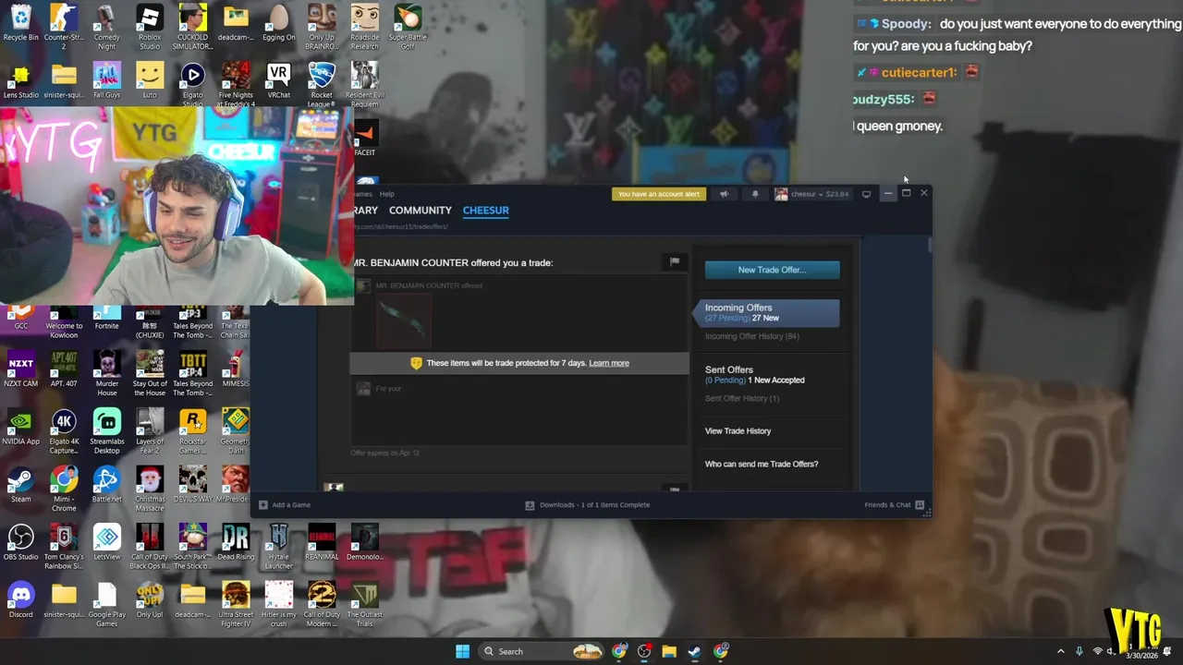Screen dimensions: 1183x665
Task: Open View Trade History
Action: tap(738, 430)
